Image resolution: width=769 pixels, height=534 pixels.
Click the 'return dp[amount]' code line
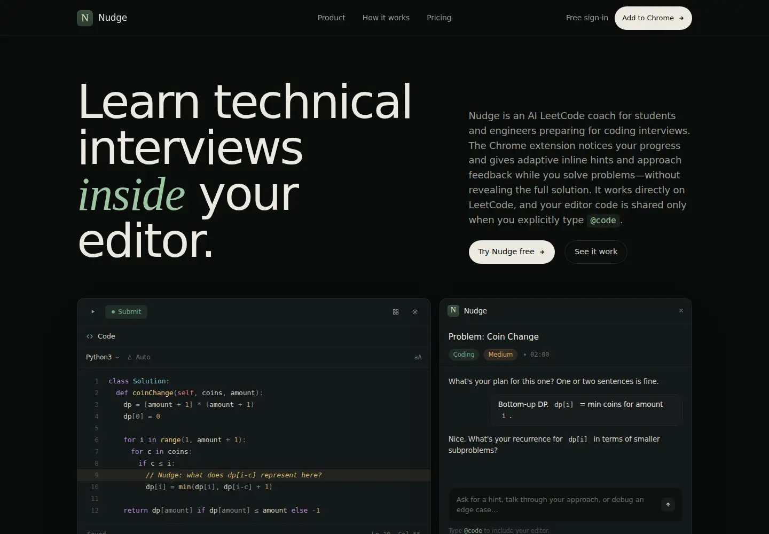[x=222, y=511]
